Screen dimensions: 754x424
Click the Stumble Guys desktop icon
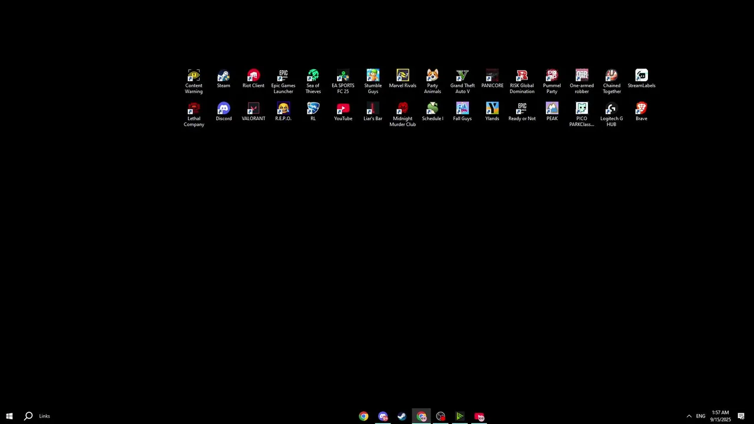(x=373, y=81)
